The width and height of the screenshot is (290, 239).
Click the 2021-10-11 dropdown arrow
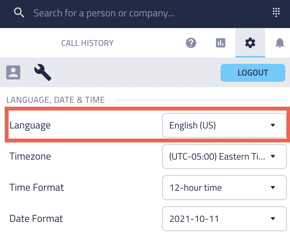[x=272, y=219]
